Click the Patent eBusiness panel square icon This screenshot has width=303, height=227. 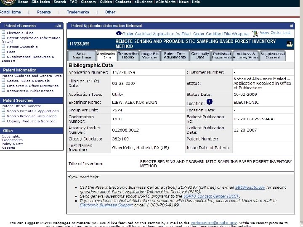(x=60, y=26)
